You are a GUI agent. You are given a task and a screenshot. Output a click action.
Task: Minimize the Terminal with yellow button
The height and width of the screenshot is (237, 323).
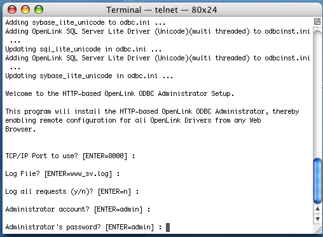click(x=25, y=10)
